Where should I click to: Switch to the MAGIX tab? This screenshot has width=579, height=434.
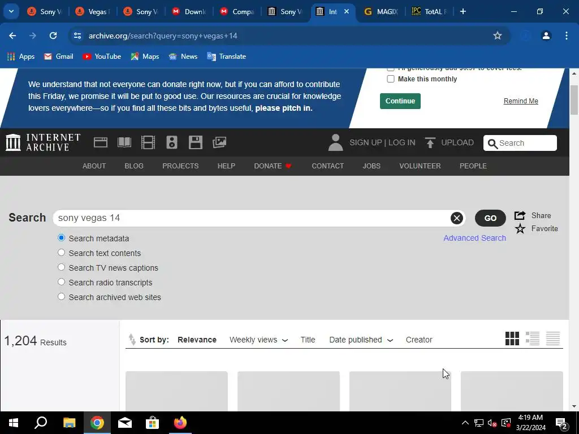click(381, 12)
